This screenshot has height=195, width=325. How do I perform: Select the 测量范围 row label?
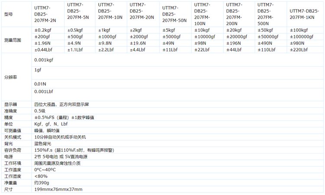[x=13, y=40]
